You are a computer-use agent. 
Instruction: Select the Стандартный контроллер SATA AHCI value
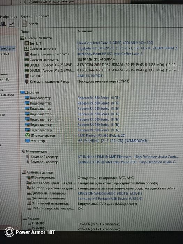tap(106, 178)
